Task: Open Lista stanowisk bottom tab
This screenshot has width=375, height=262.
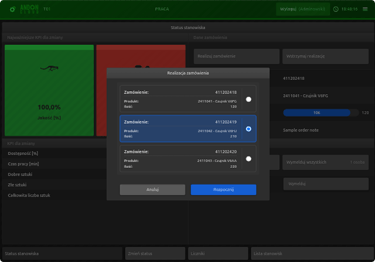Action: pos(312,253)
